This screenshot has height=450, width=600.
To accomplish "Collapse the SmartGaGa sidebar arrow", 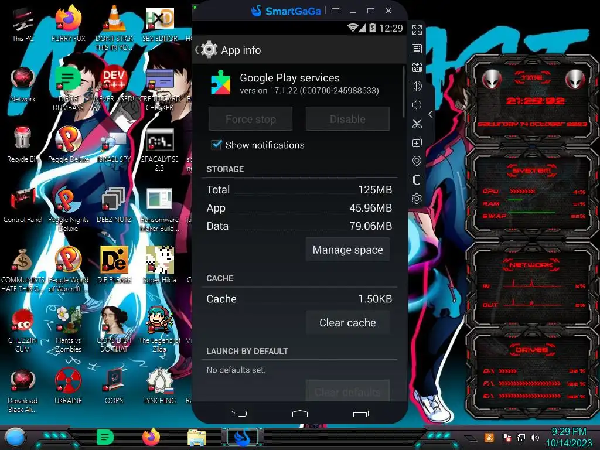I will (x=431, y=114).
